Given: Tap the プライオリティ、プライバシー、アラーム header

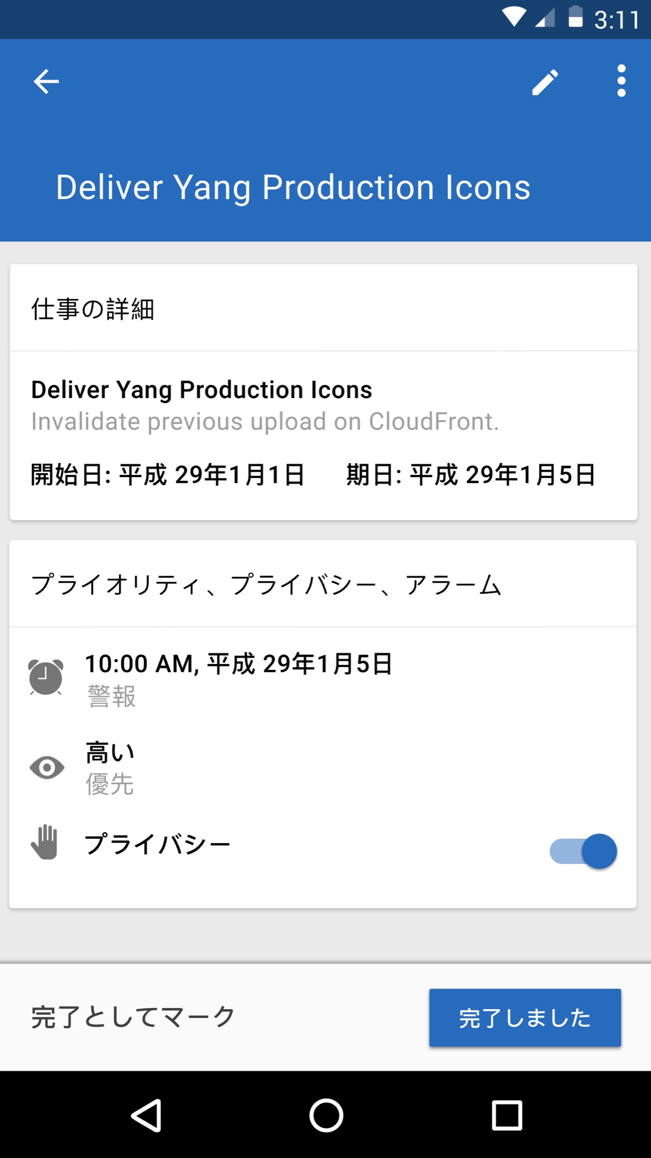Looking at the screenshot, I should click(x=266, y=585).
